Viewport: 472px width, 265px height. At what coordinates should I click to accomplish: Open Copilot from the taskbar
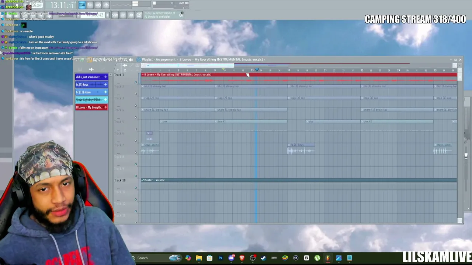click(188, 258)
